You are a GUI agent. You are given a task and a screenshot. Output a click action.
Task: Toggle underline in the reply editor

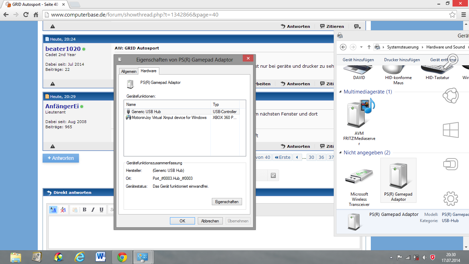(x=102, y=210)
